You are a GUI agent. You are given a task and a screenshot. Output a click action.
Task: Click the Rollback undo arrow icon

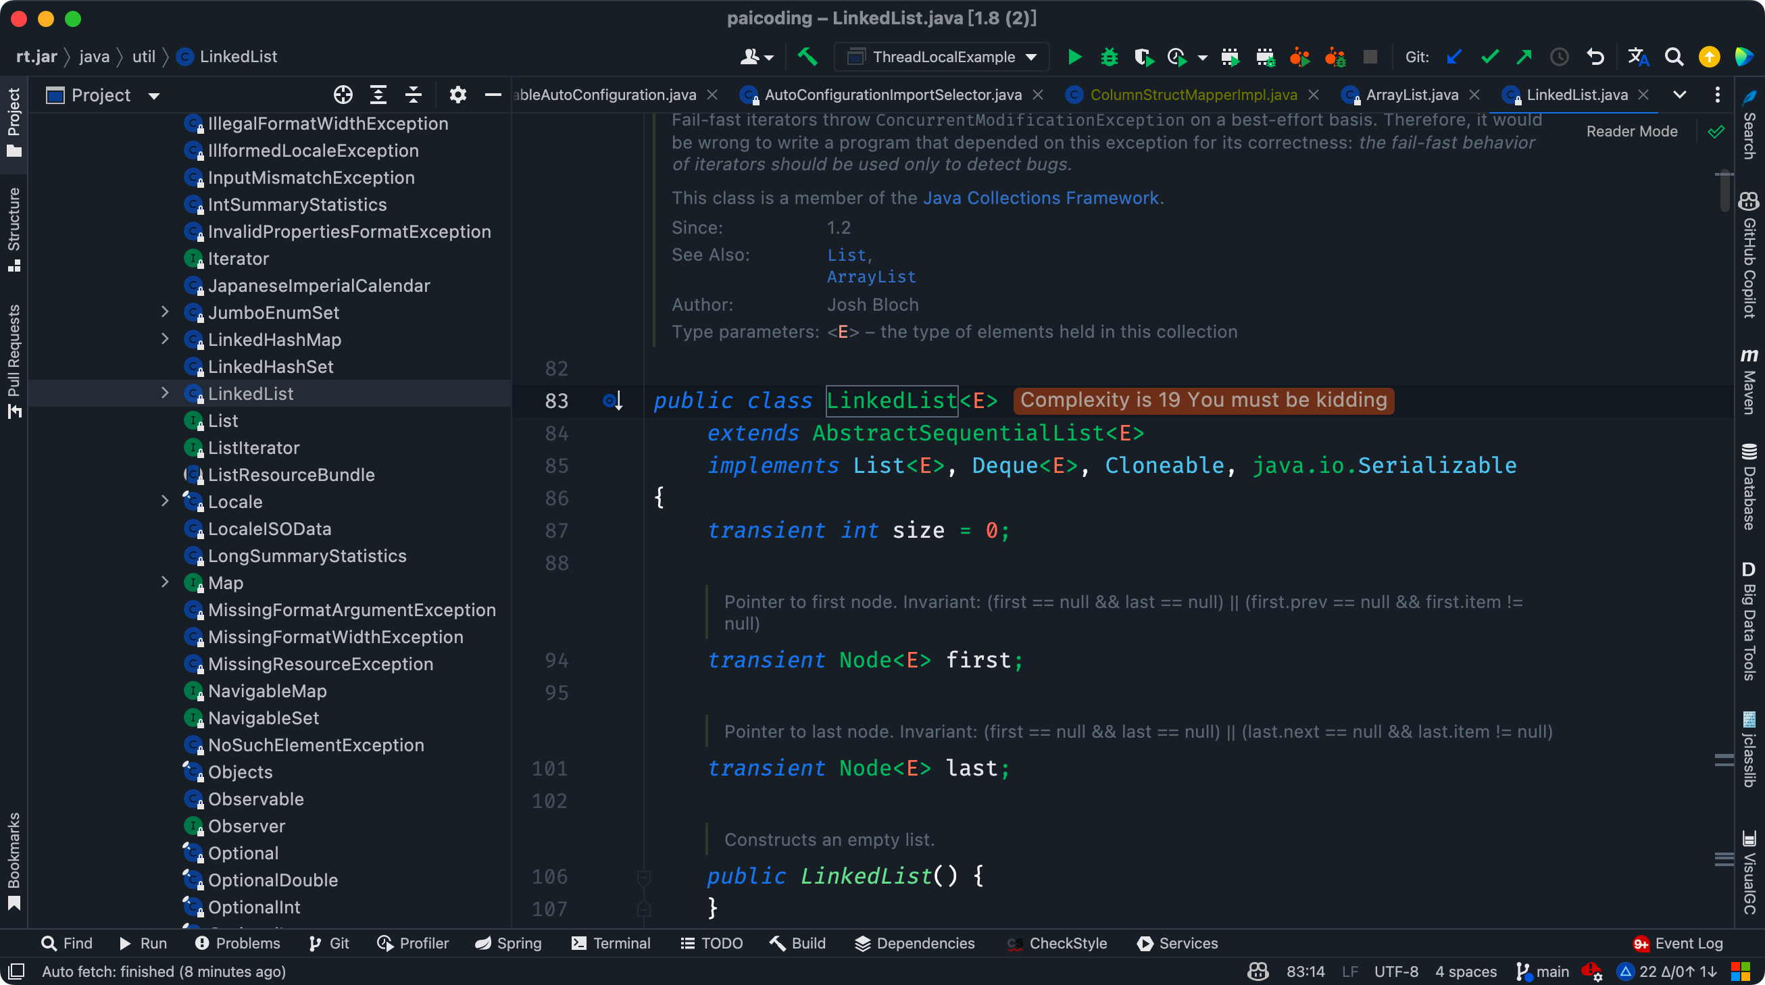[1595, 57]
